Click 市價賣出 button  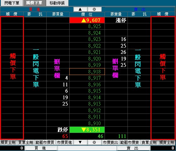[110, 142]
